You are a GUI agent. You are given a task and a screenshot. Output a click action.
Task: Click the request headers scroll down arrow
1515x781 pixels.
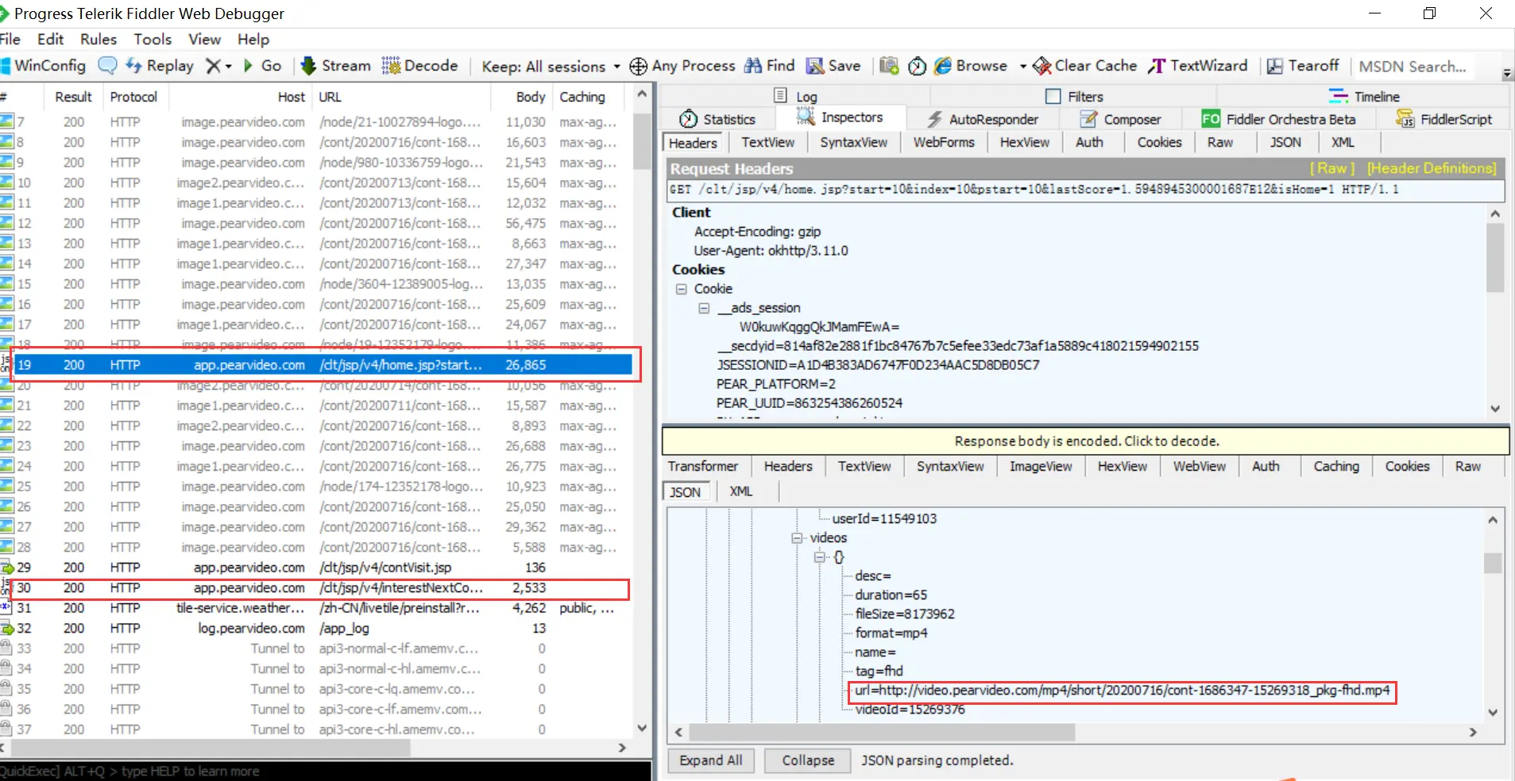(x=1495, y=409)
